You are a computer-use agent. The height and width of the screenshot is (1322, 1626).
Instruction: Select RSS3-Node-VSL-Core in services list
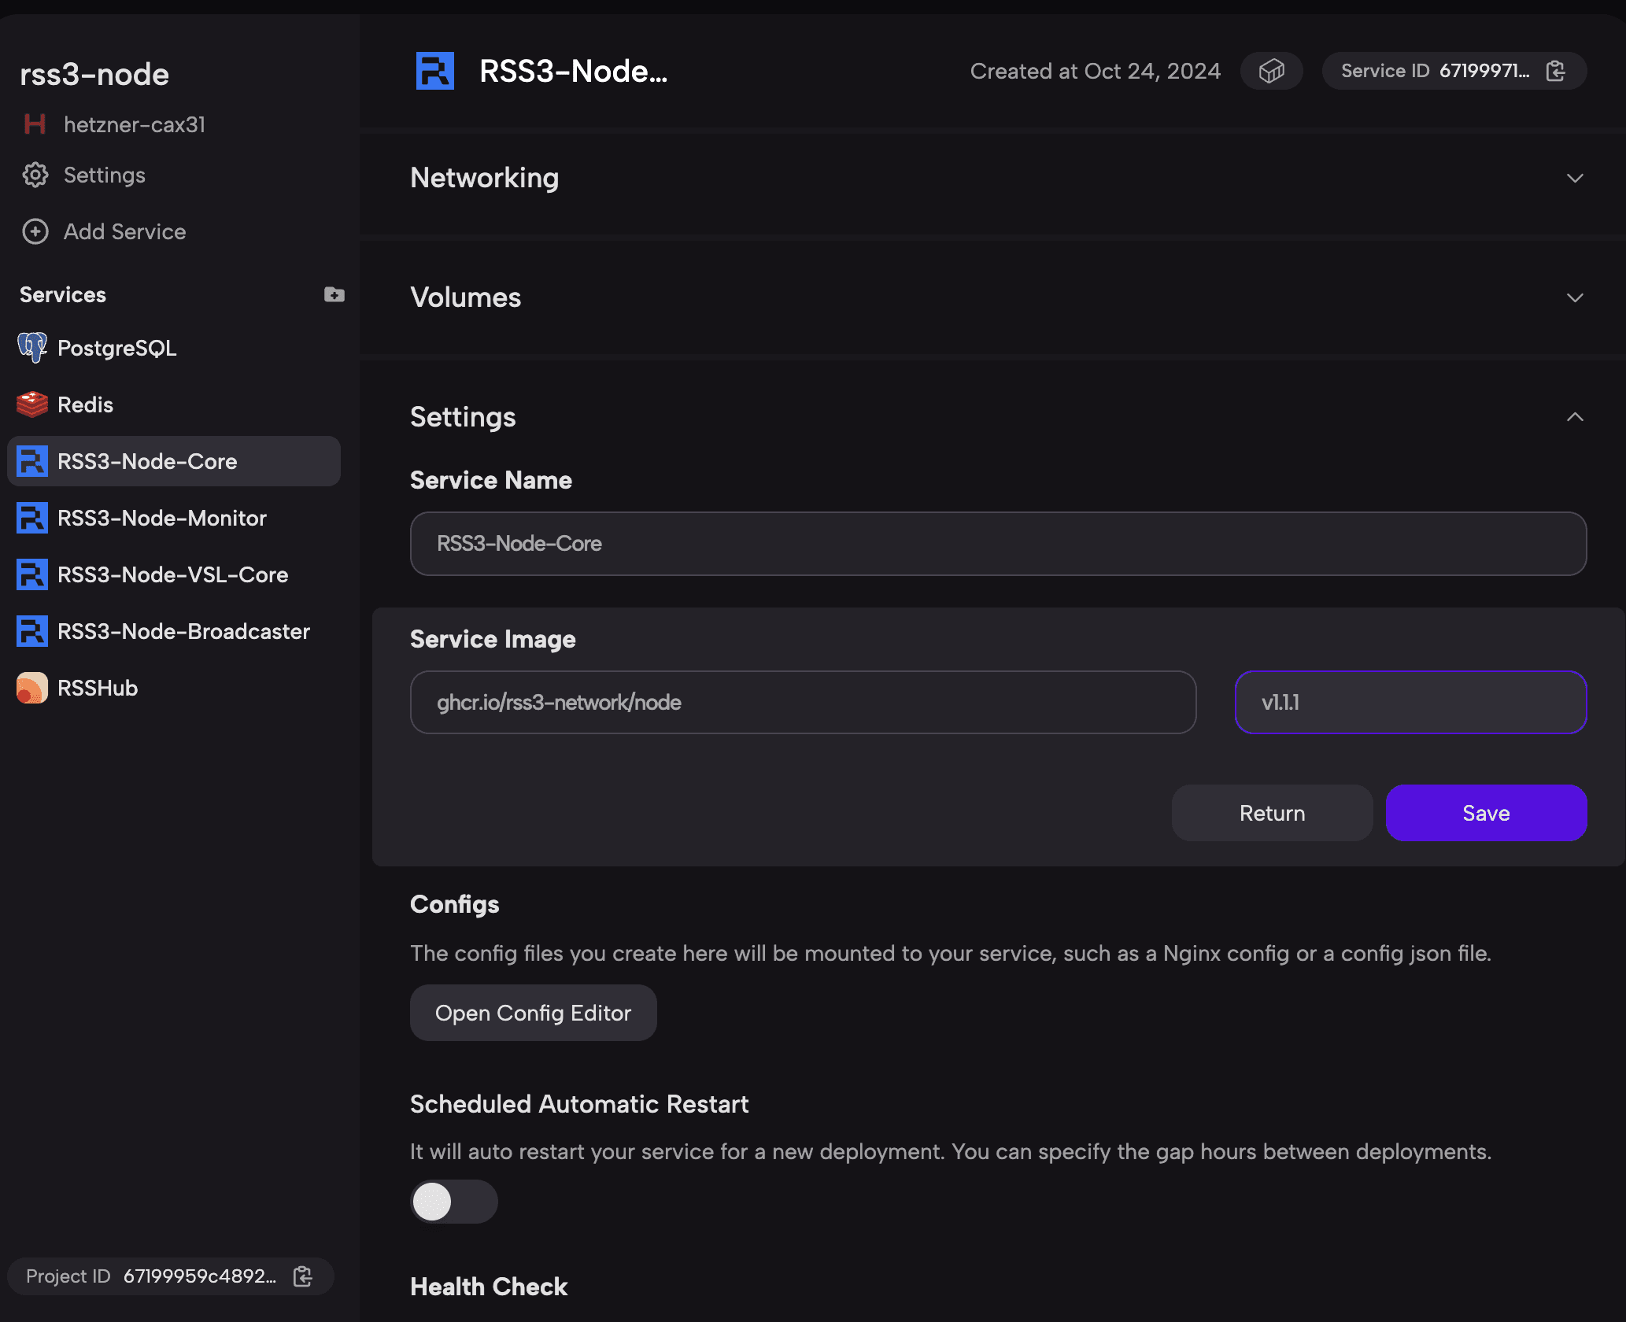point(174,574)
